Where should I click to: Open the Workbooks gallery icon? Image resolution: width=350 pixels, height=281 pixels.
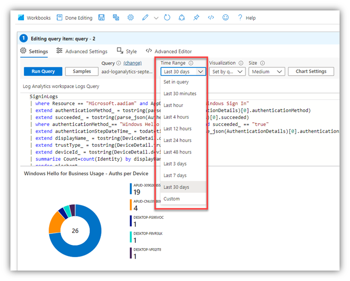21,18
